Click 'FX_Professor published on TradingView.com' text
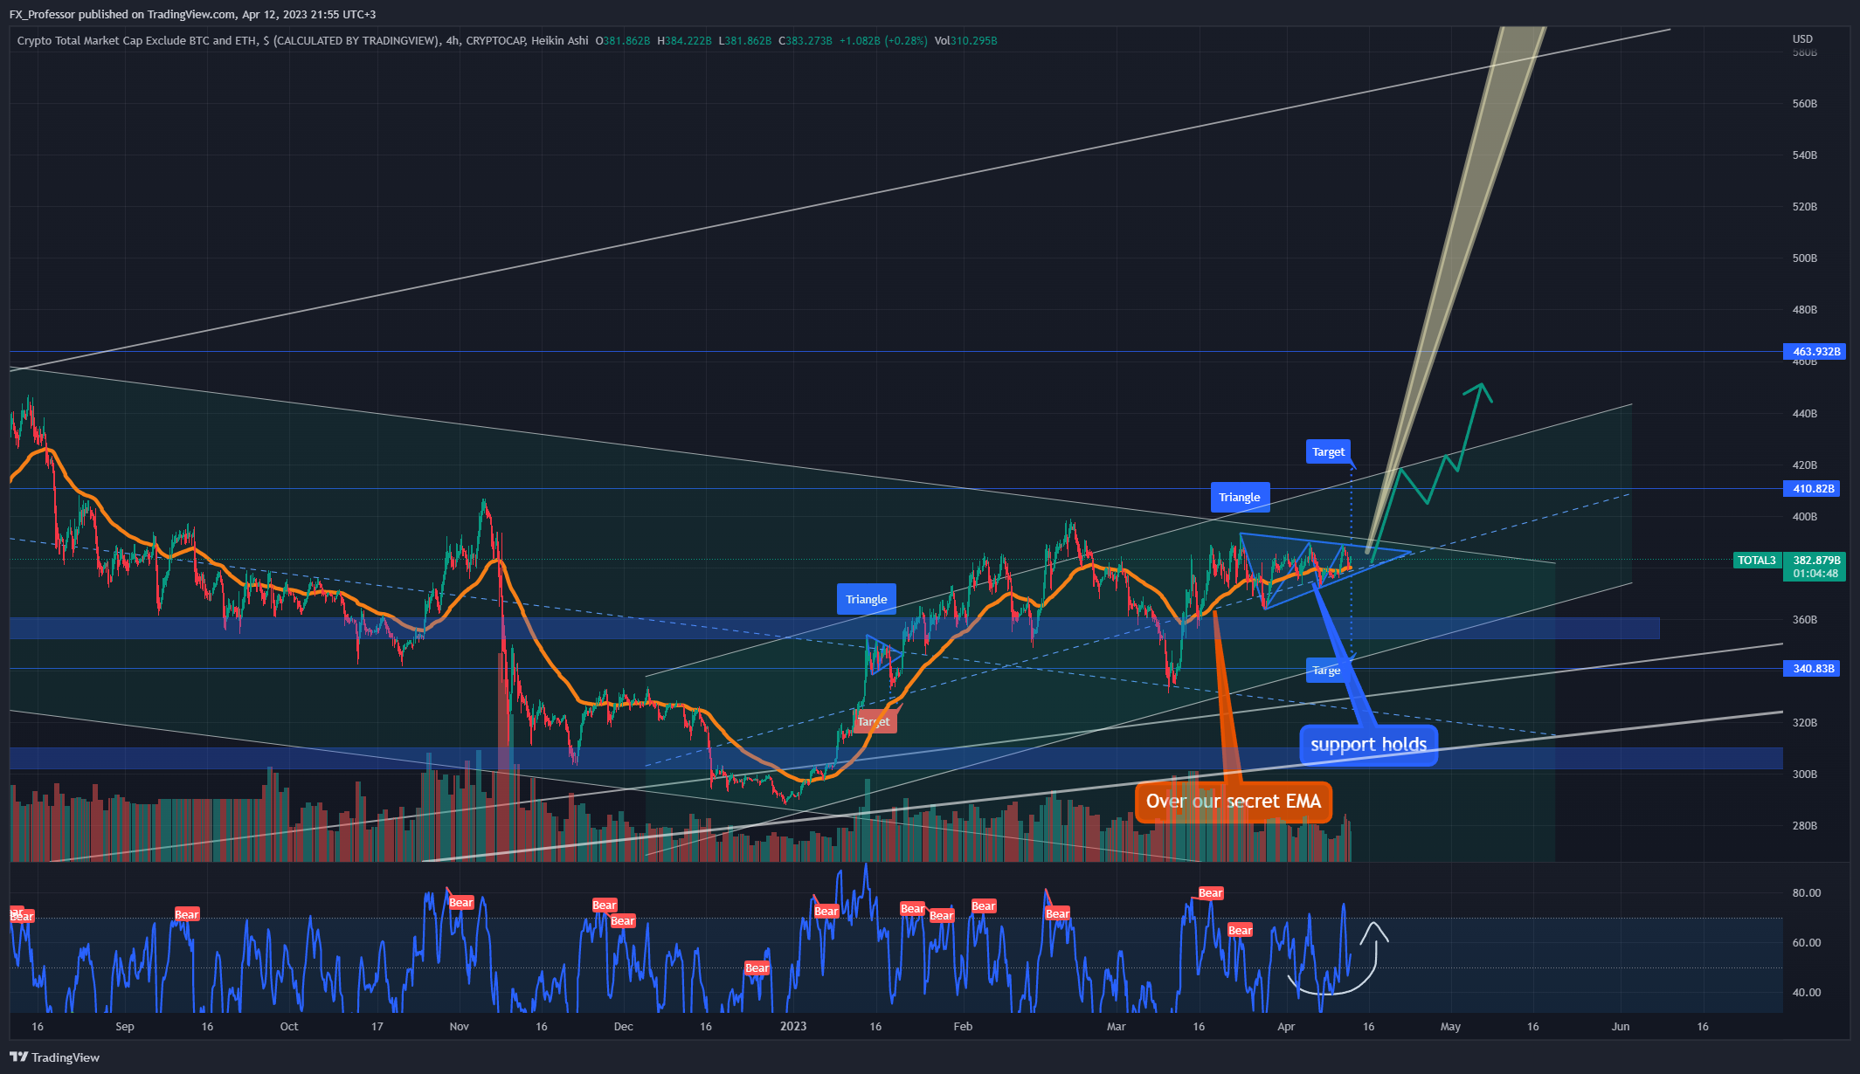The width and height of the screenshot is (1860, 1074). click(122, 14)
